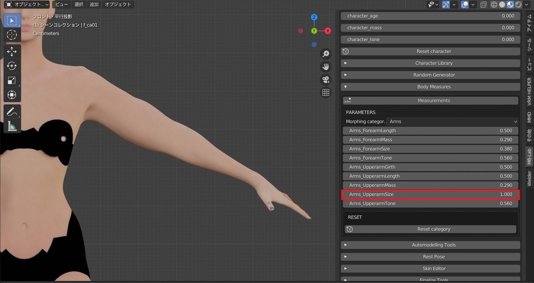Click the Reset character icon
Viewport: 534px width, 283px height.
[x=346, y=51]
